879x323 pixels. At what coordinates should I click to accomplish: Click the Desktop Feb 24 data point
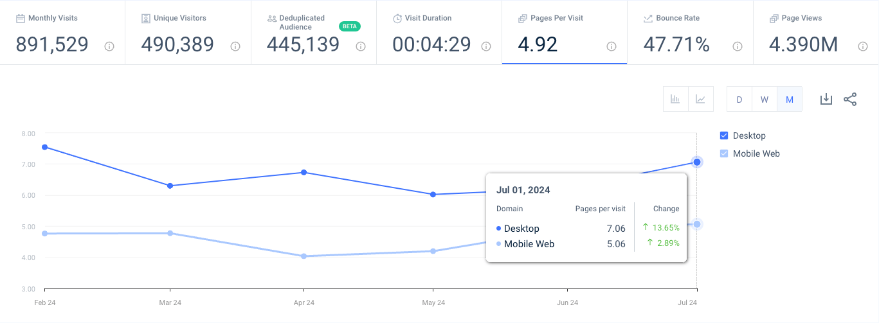click(44, 147)
